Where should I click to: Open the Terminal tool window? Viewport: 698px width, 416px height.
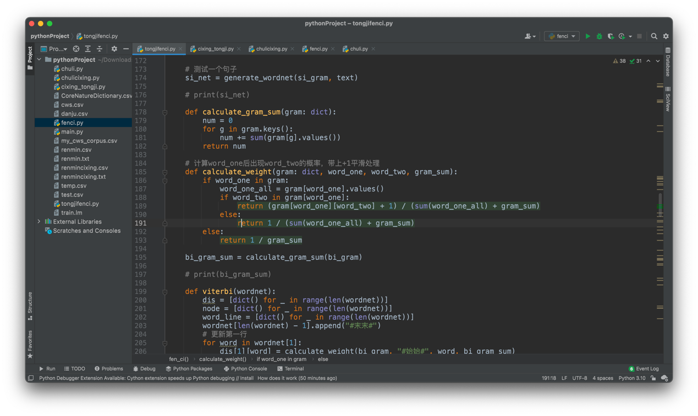pos(290,369)
